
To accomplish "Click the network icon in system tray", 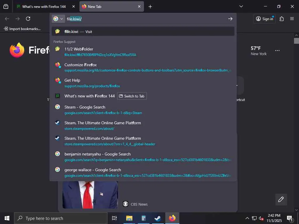I will [x=254, y=218].
